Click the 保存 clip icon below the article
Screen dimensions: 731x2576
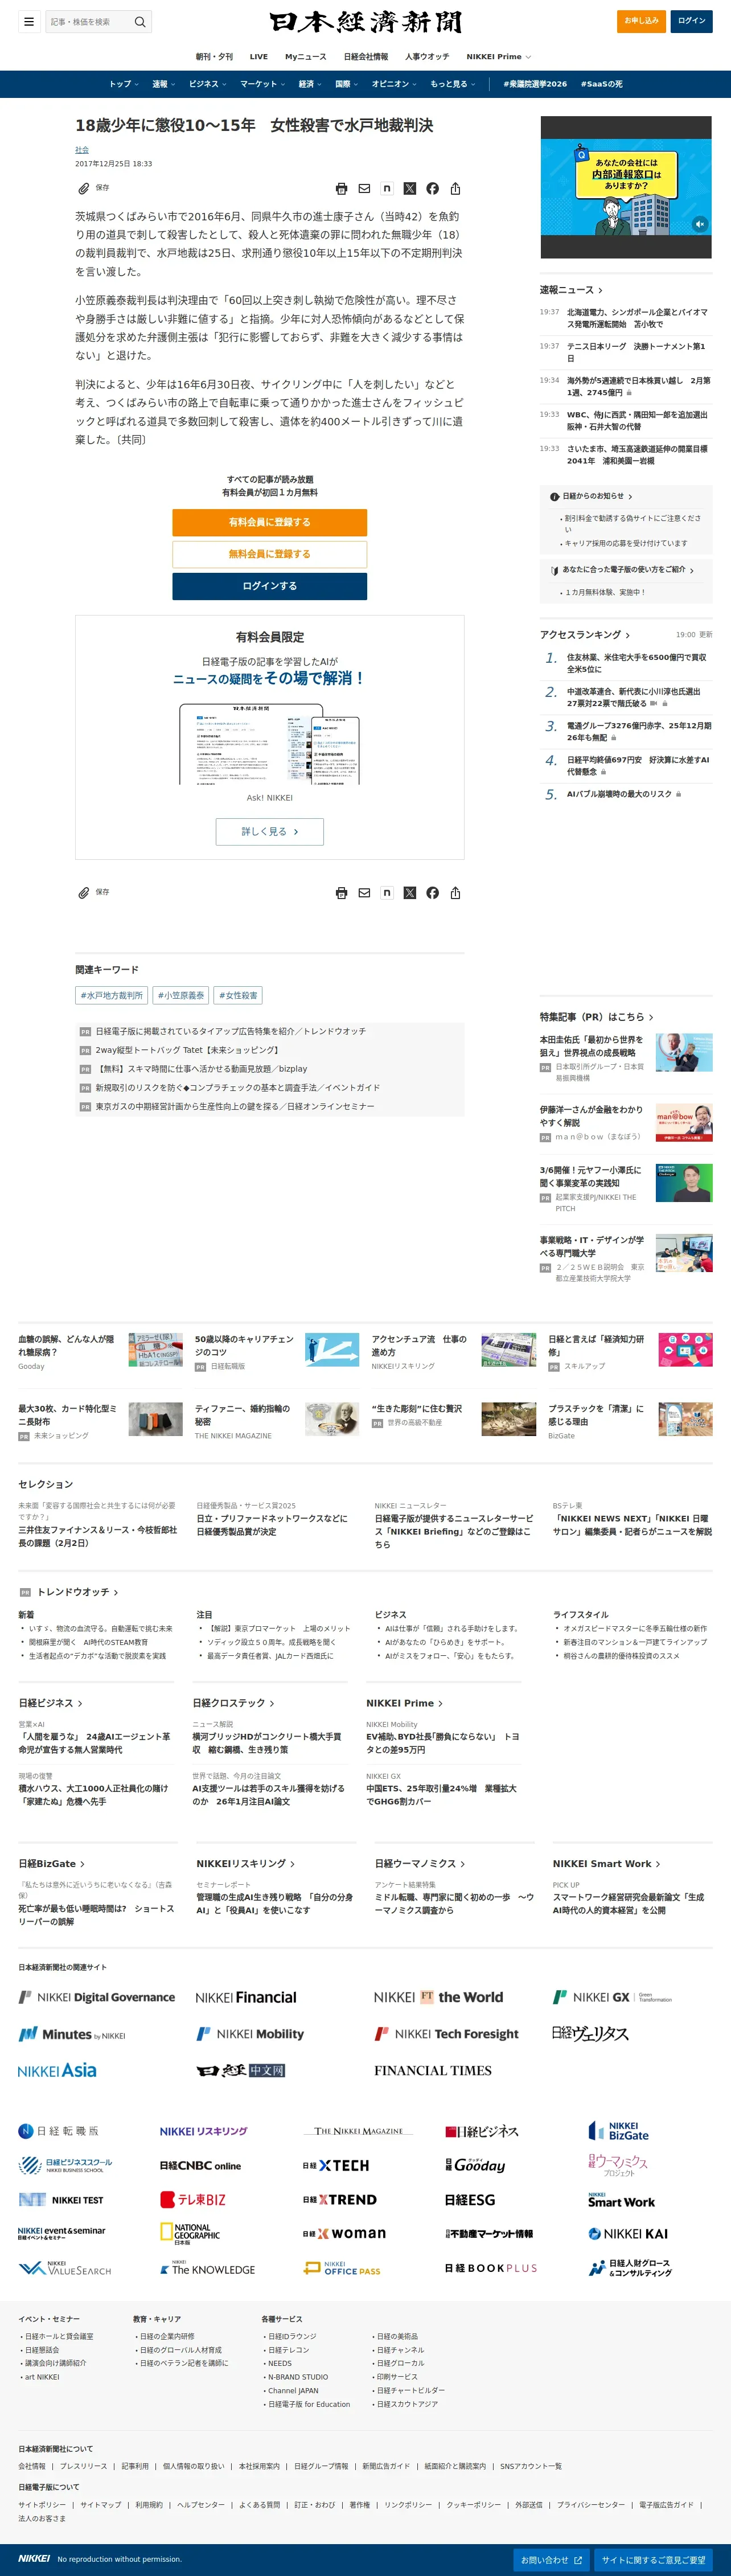point(84,892)
